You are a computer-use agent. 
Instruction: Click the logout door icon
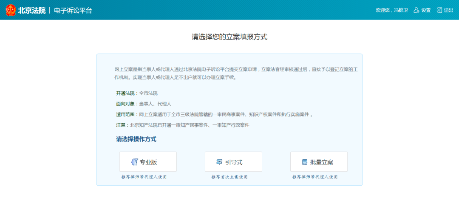click(x=439, y=10)
